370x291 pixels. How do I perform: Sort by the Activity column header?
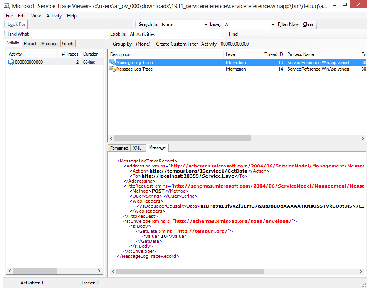click(x=32, y=54)
